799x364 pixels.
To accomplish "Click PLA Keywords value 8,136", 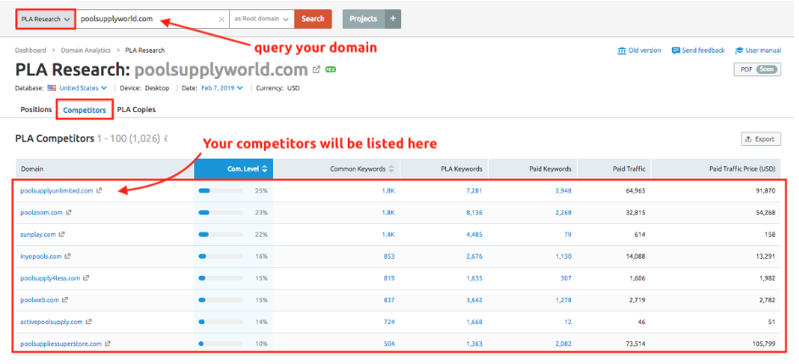I will point(474,213).
